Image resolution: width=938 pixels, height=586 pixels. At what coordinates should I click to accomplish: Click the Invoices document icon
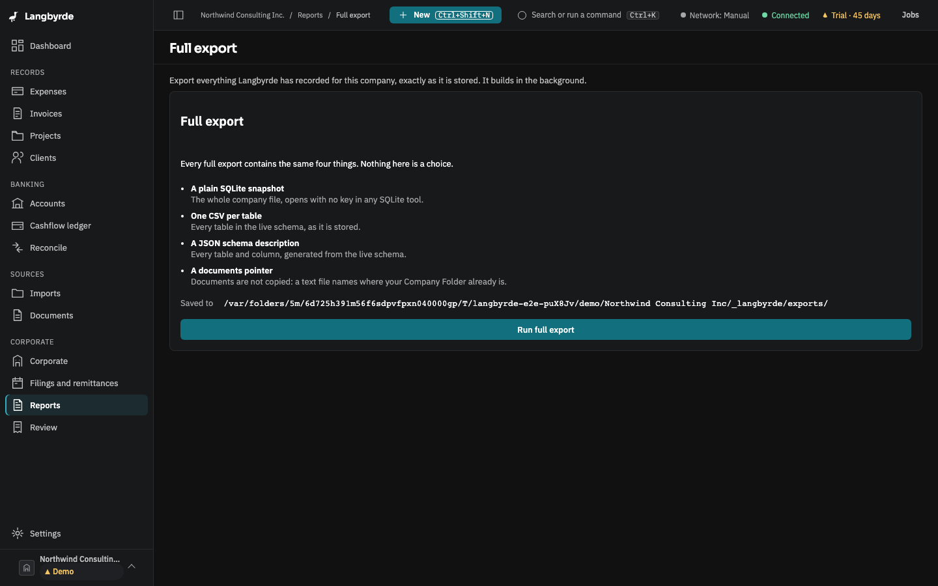[18, 113]
